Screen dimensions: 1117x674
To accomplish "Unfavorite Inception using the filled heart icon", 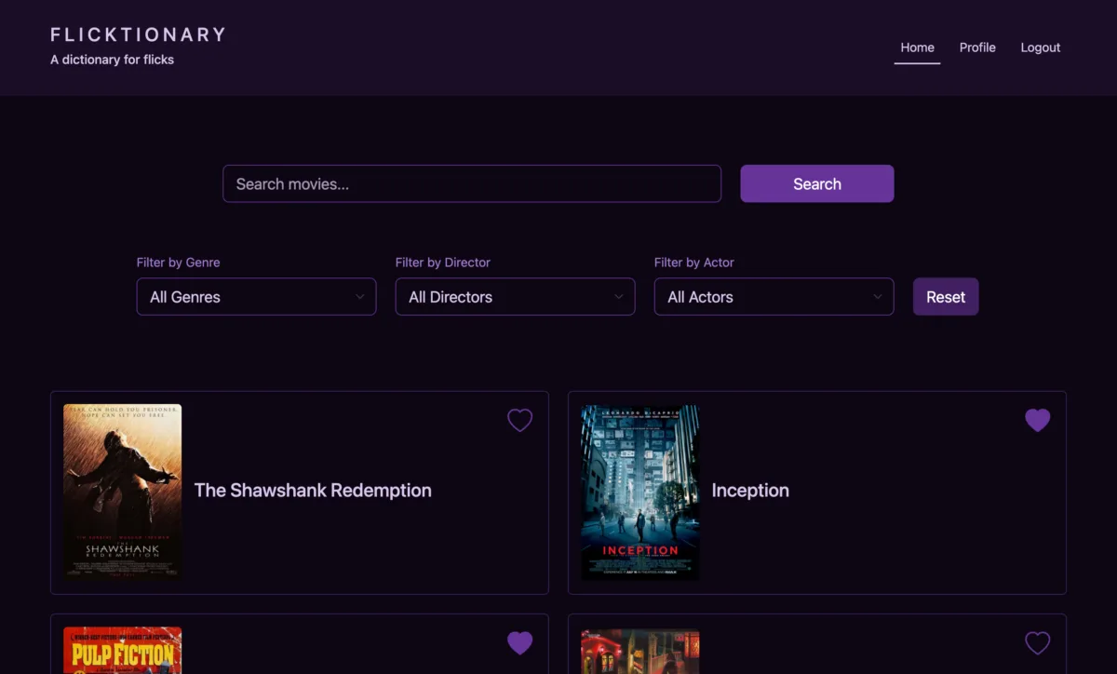I will point(1037,420).
